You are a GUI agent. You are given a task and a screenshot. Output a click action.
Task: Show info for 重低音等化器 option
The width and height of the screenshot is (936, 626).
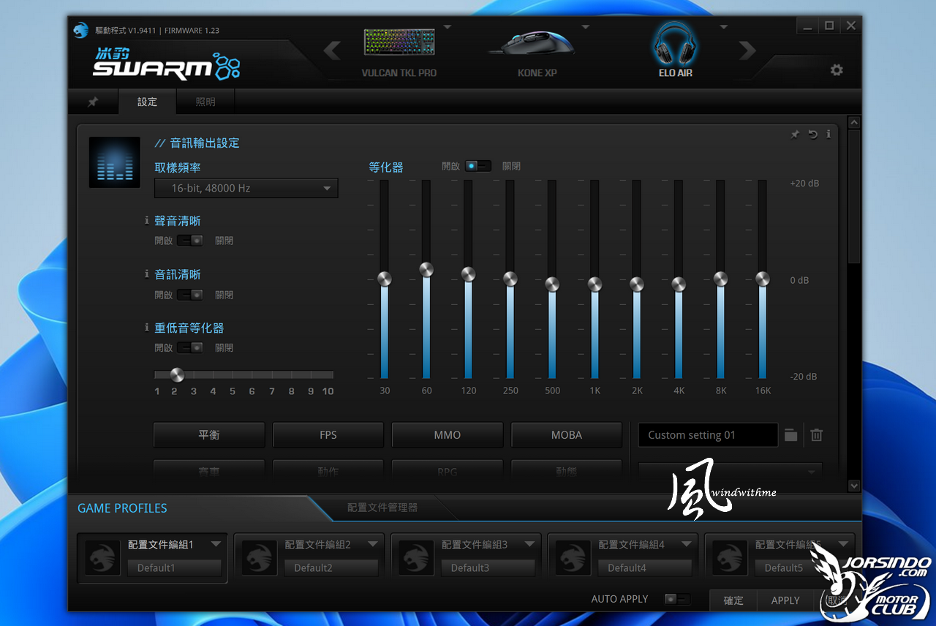pyautogui.click(x=147, y=328)
